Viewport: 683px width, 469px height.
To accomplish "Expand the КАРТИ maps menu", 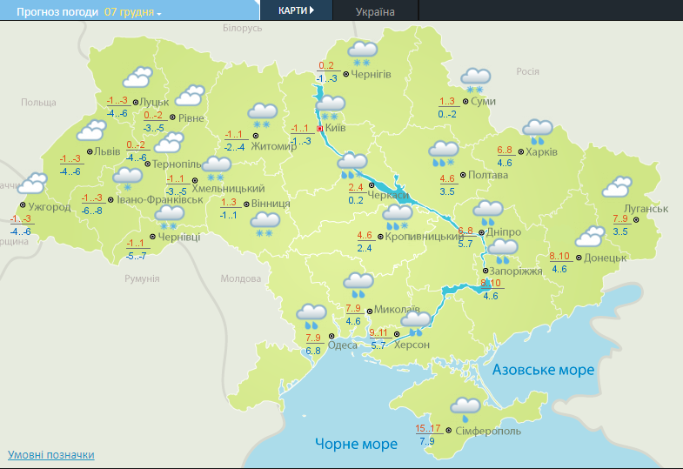I will [296, 10].
